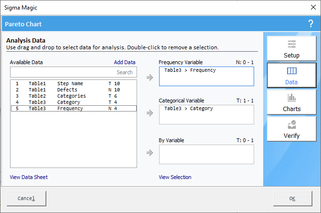Click arrow next to Frequency Variable box
The width and height of the screenshot is (321, 213).
150,78
